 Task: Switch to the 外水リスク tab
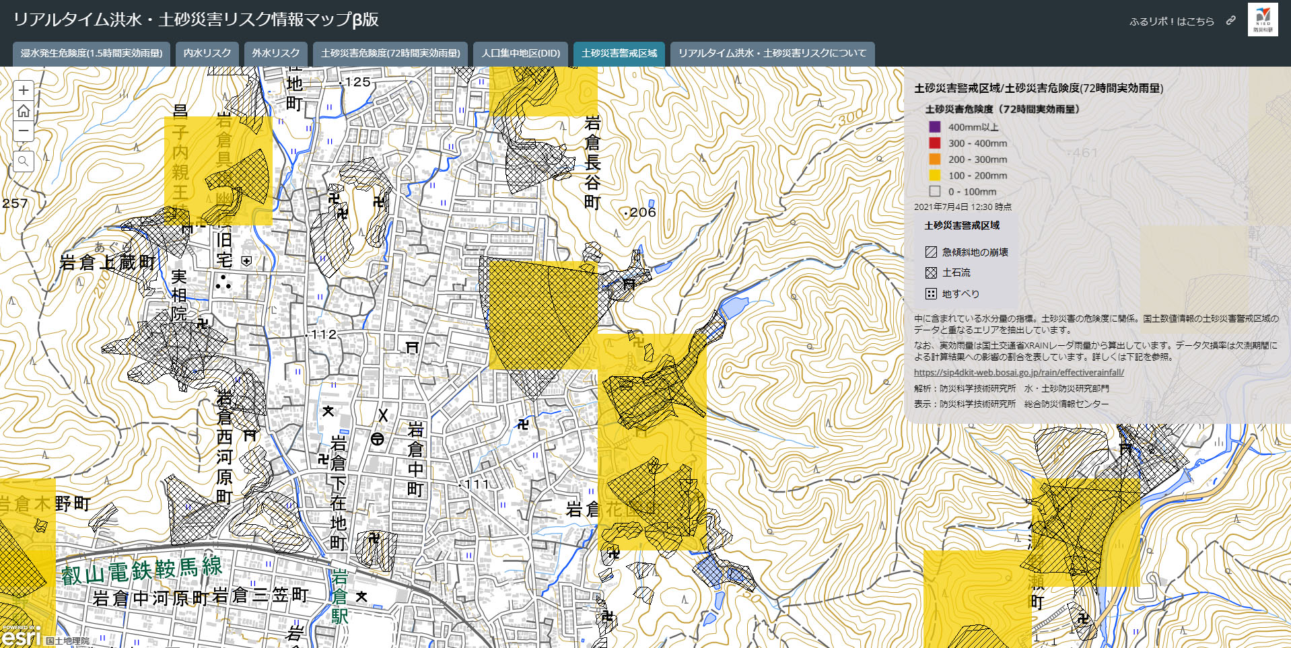[x=276, y=53]
